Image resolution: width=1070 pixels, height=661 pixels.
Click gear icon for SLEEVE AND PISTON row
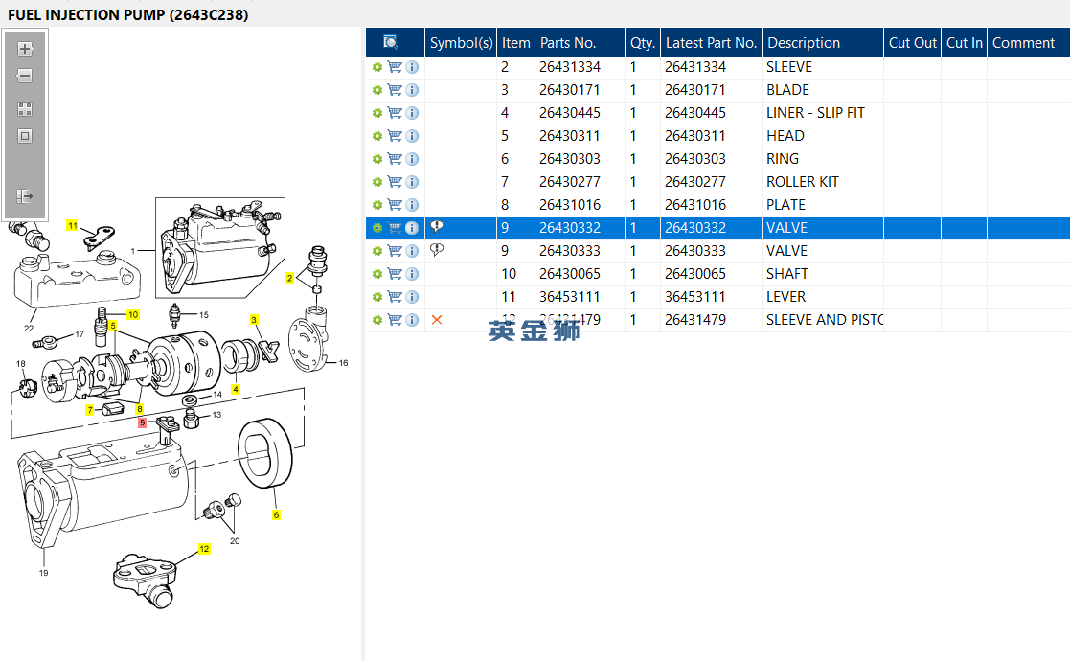pos(377,320)
